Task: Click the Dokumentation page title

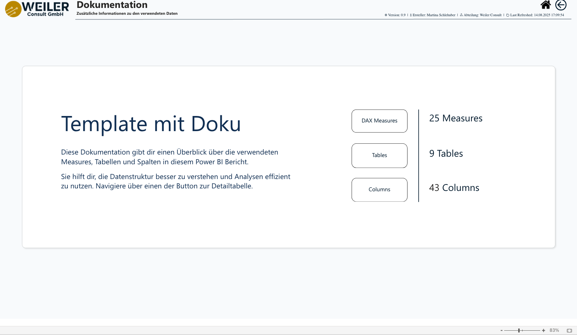Action: click(x=112, y=5)
